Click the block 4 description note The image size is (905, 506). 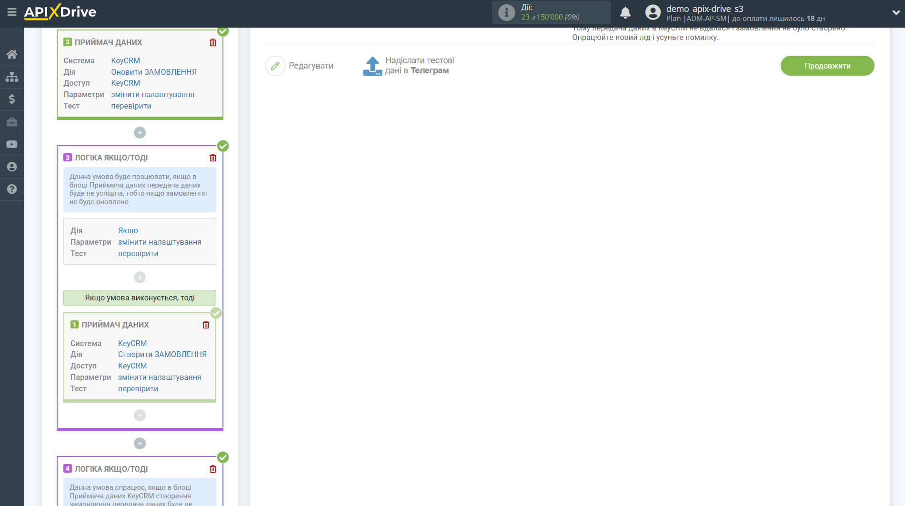click(x=140, y=493)
